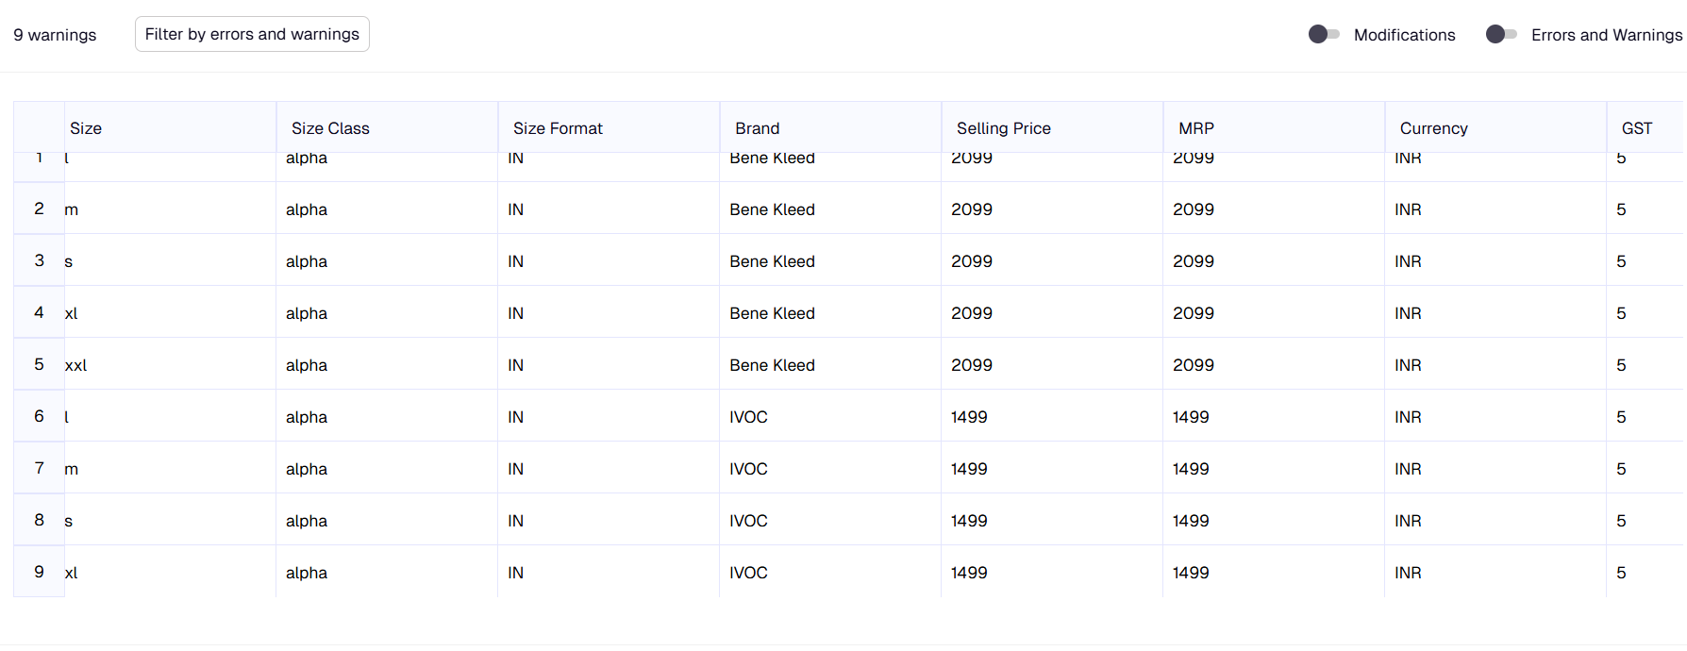Click the GST column header
The image size is (1687, 651).
[1636, 128]
